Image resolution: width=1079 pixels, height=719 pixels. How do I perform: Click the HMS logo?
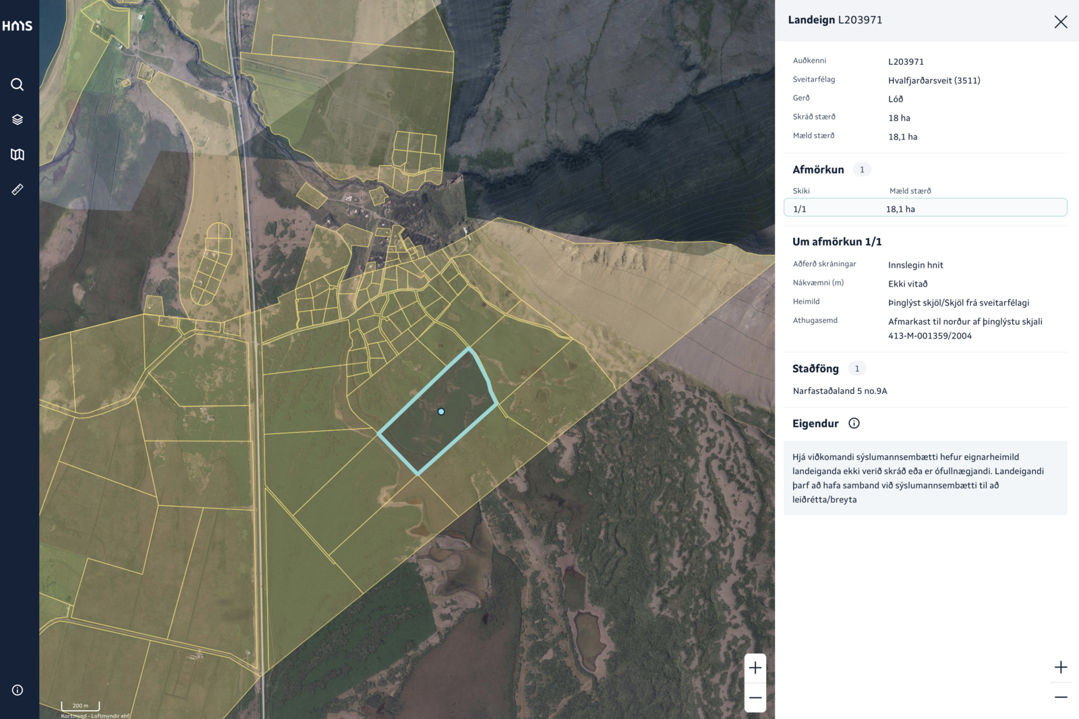(x=18, y=26)
